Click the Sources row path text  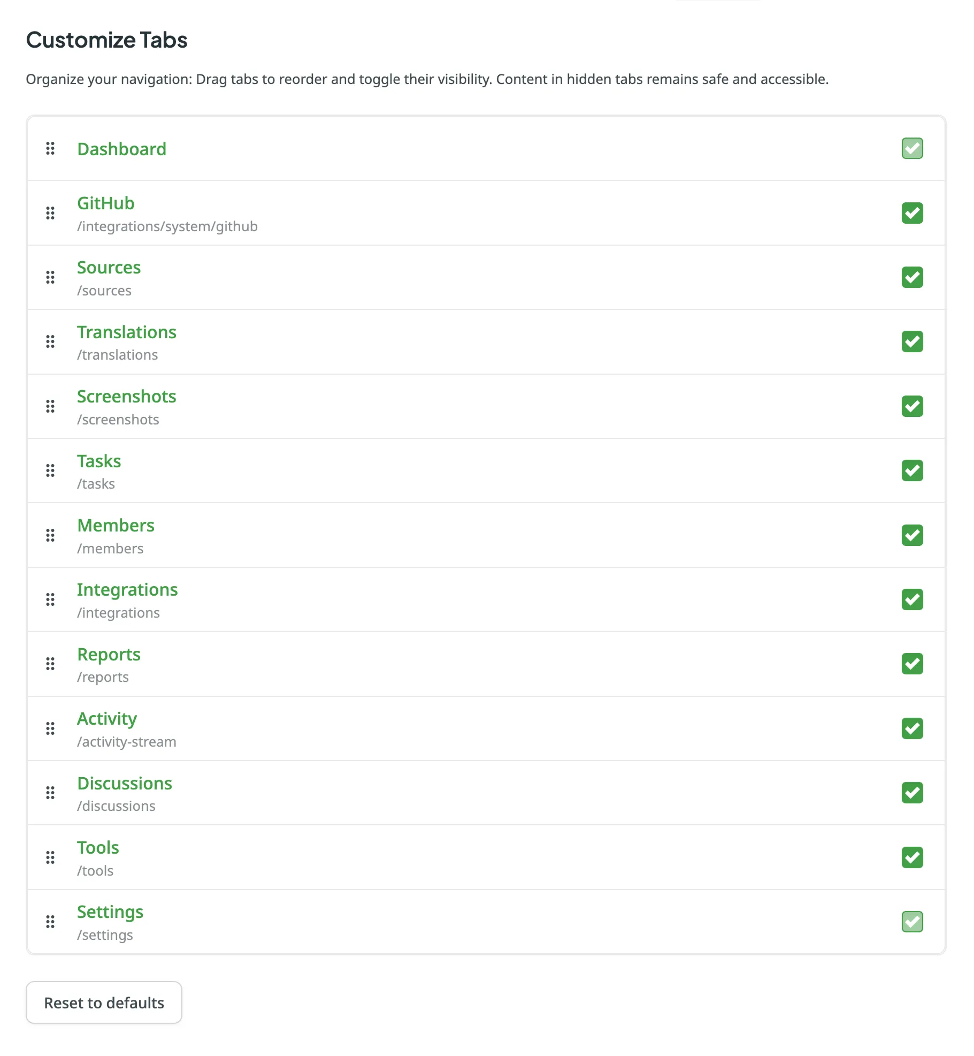click(105, 290)
